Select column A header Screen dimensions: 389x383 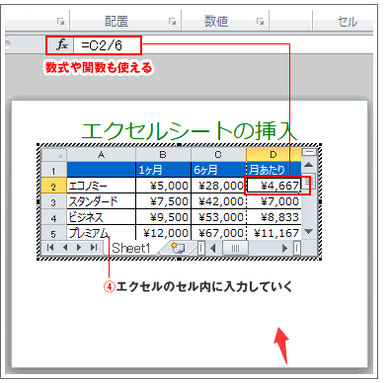point(101,155)
